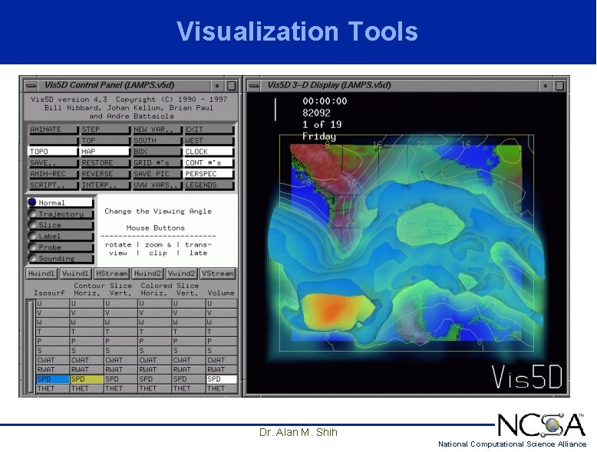Open UVW VARS.. dialog
The image size is (597, 452).
click(157, 185)
